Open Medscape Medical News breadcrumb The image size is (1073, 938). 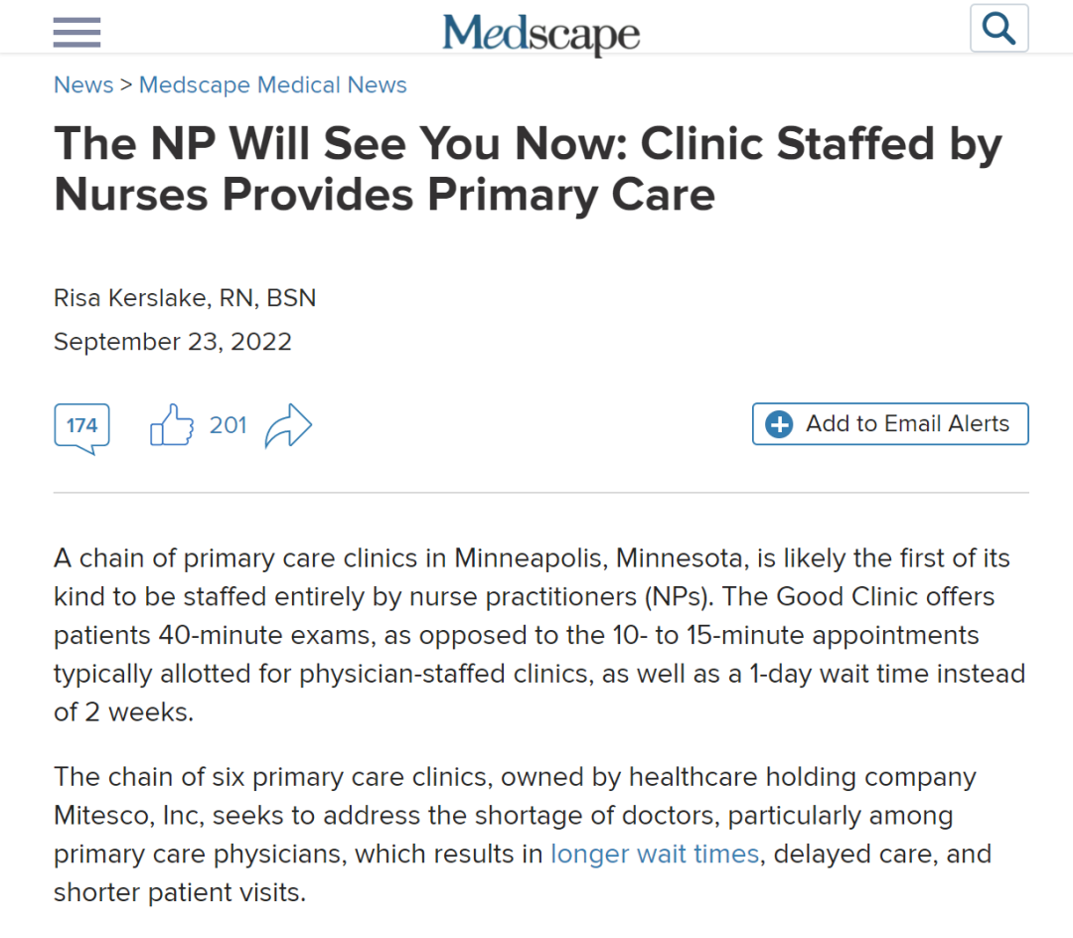[273, 84]
